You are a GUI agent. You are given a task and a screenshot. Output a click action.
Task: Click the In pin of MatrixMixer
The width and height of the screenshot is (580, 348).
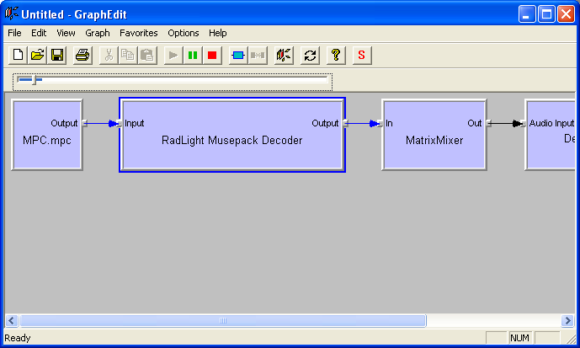[380, 123]
